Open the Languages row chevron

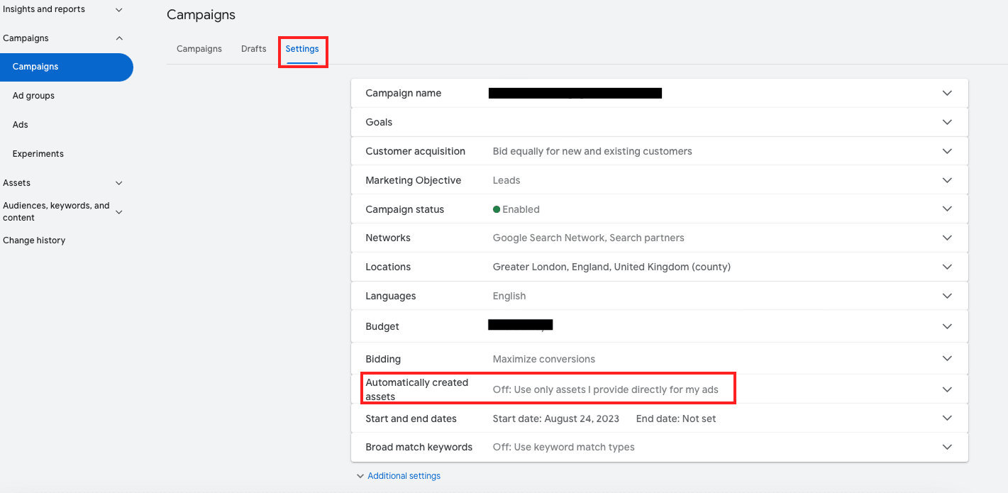pos(946,296)
